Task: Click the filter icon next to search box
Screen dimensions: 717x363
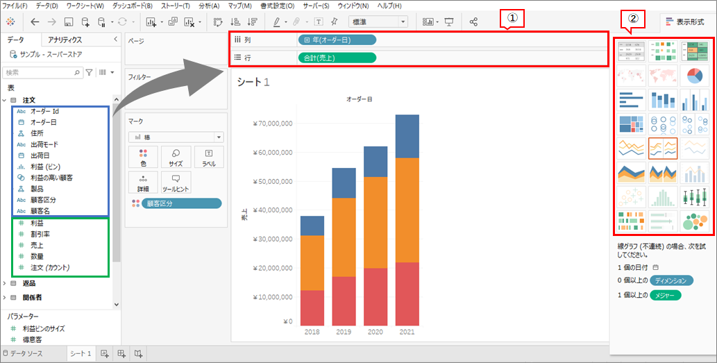Action: (x=89, y=72)
